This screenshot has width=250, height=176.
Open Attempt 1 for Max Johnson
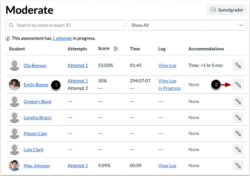click(x=77, y=166)
